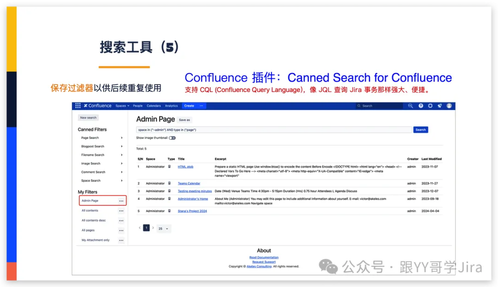Open the People menu
Screen dimensions: 498x287
138,106
